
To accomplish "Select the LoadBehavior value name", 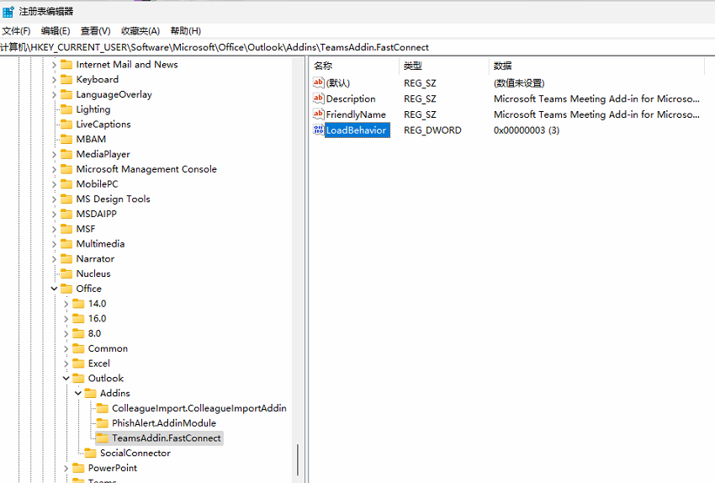I will point(356,130).
